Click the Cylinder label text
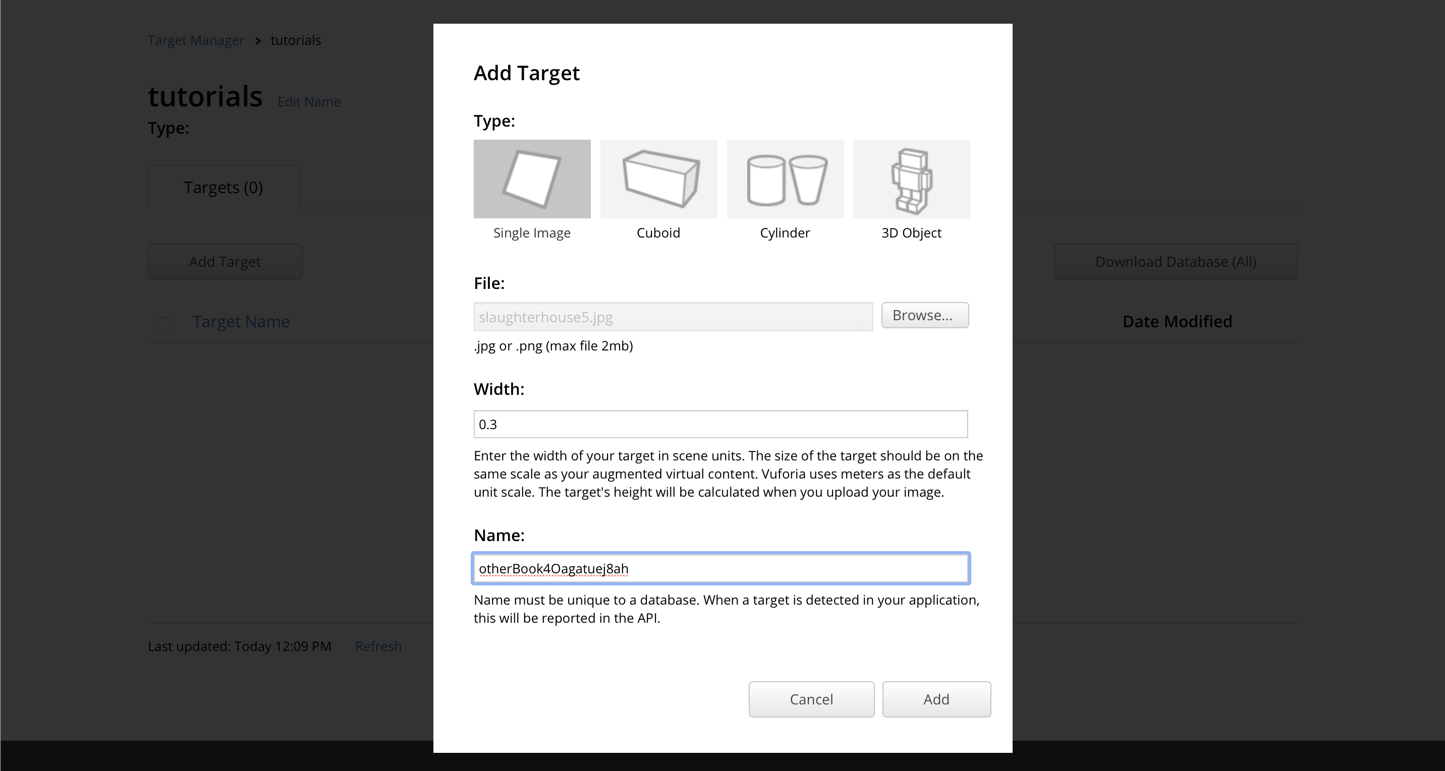The image size is (1445, 771). pyautogui.click(x=785, y=232)
